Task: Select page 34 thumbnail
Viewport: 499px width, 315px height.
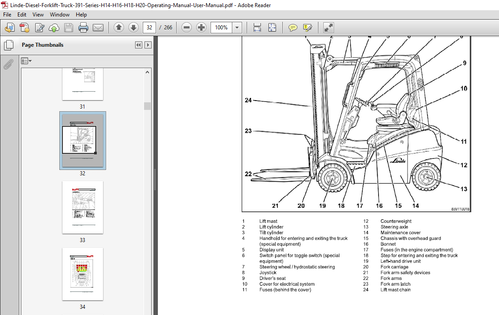Action: pyautogui.click(x=83, y=274)
